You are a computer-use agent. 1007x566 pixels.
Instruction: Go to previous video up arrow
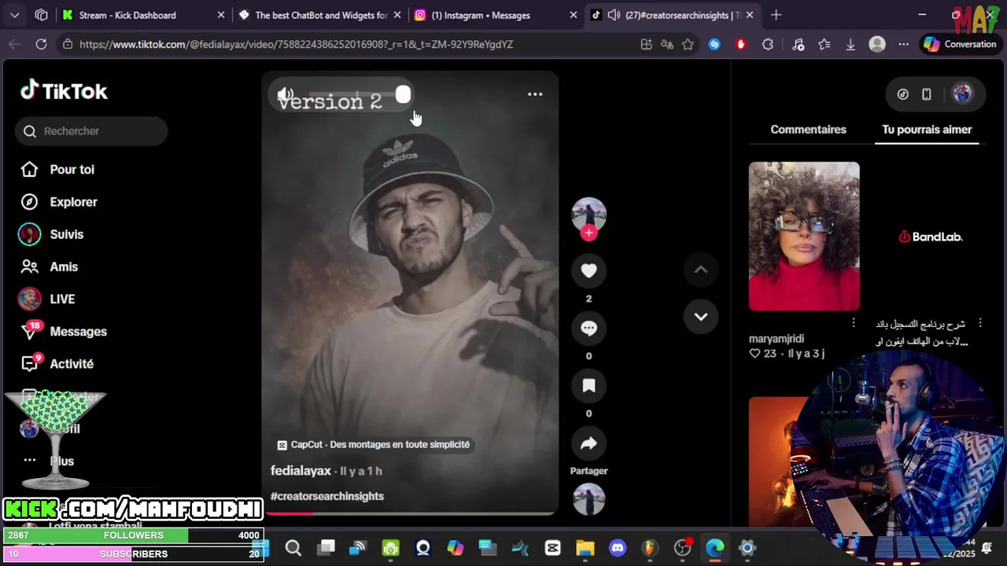point(700,270)
